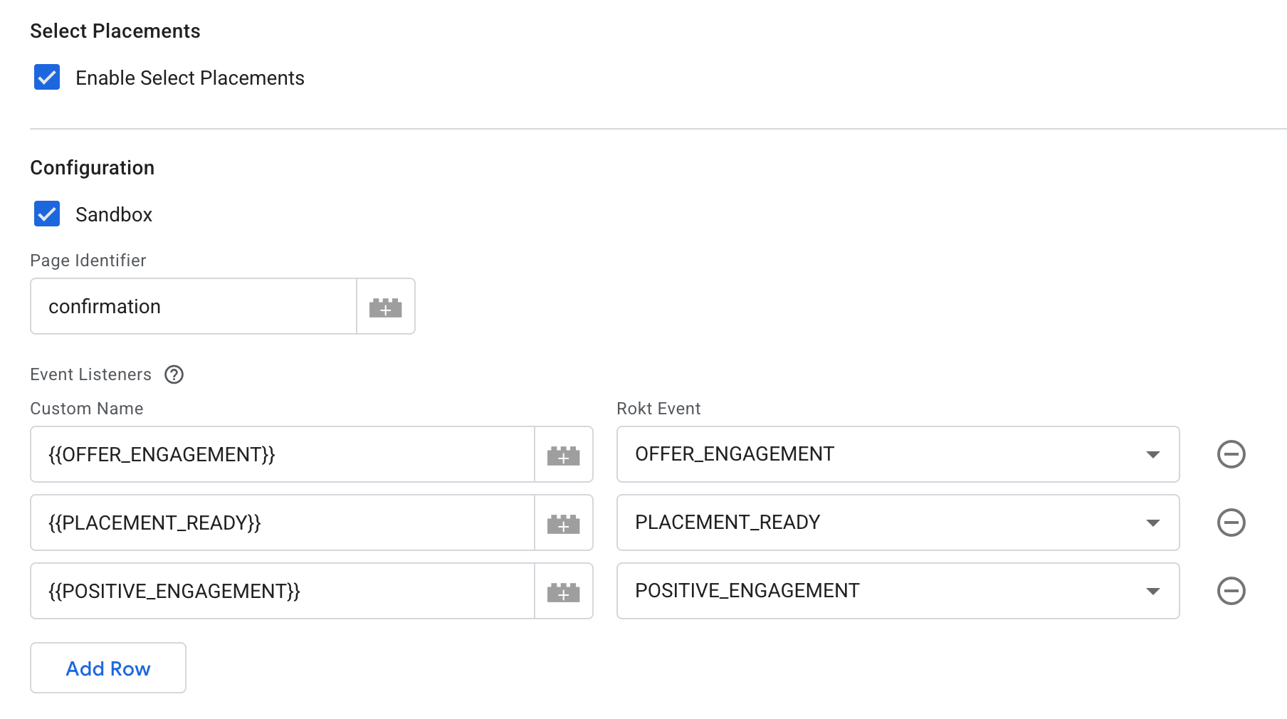The height and width of the screenshot is (719, 1287).
Task: Insert variable into PLACEMENT_READY custom name
Action: point(563,523)
